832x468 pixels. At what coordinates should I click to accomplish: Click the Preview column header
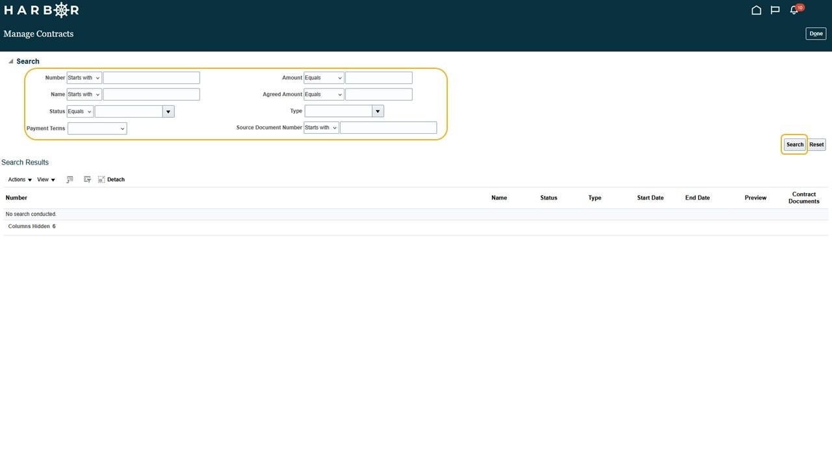[755, 198]
